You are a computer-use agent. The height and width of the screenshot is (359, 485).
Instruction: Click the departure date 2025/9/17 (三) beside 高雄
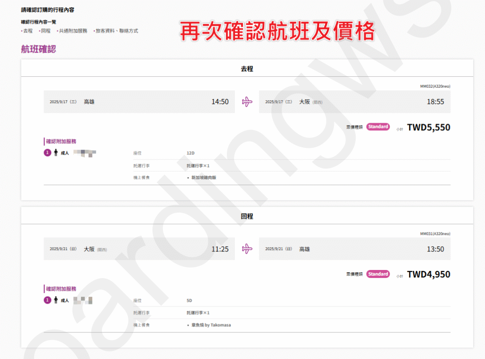pos(63,102)
